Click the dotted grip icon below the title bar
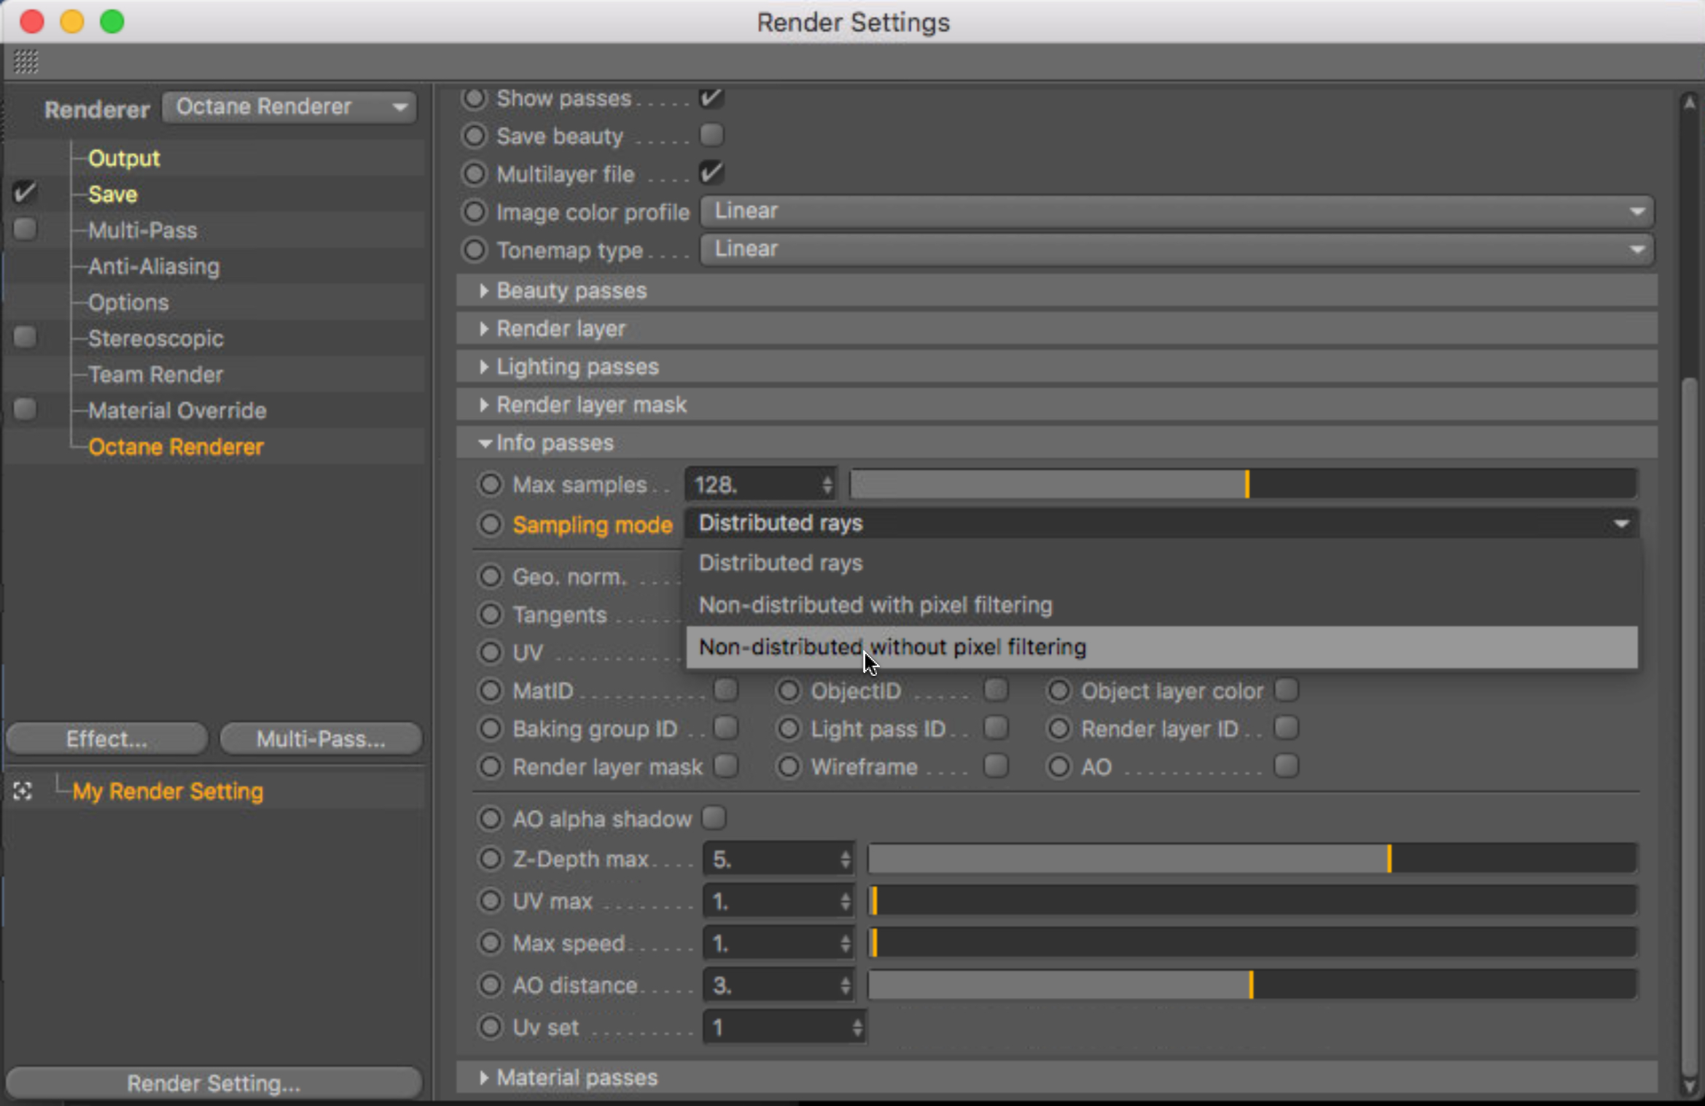Image resolution: width=1705 pixels, height=1106 pixels. (26, 62)
